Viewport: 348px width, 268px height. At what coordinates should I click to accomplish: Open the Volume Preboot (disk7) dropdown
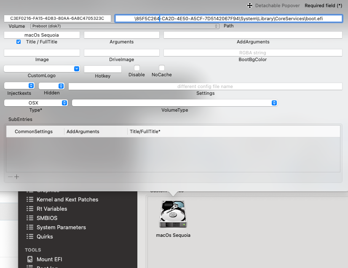click(125, 26)
